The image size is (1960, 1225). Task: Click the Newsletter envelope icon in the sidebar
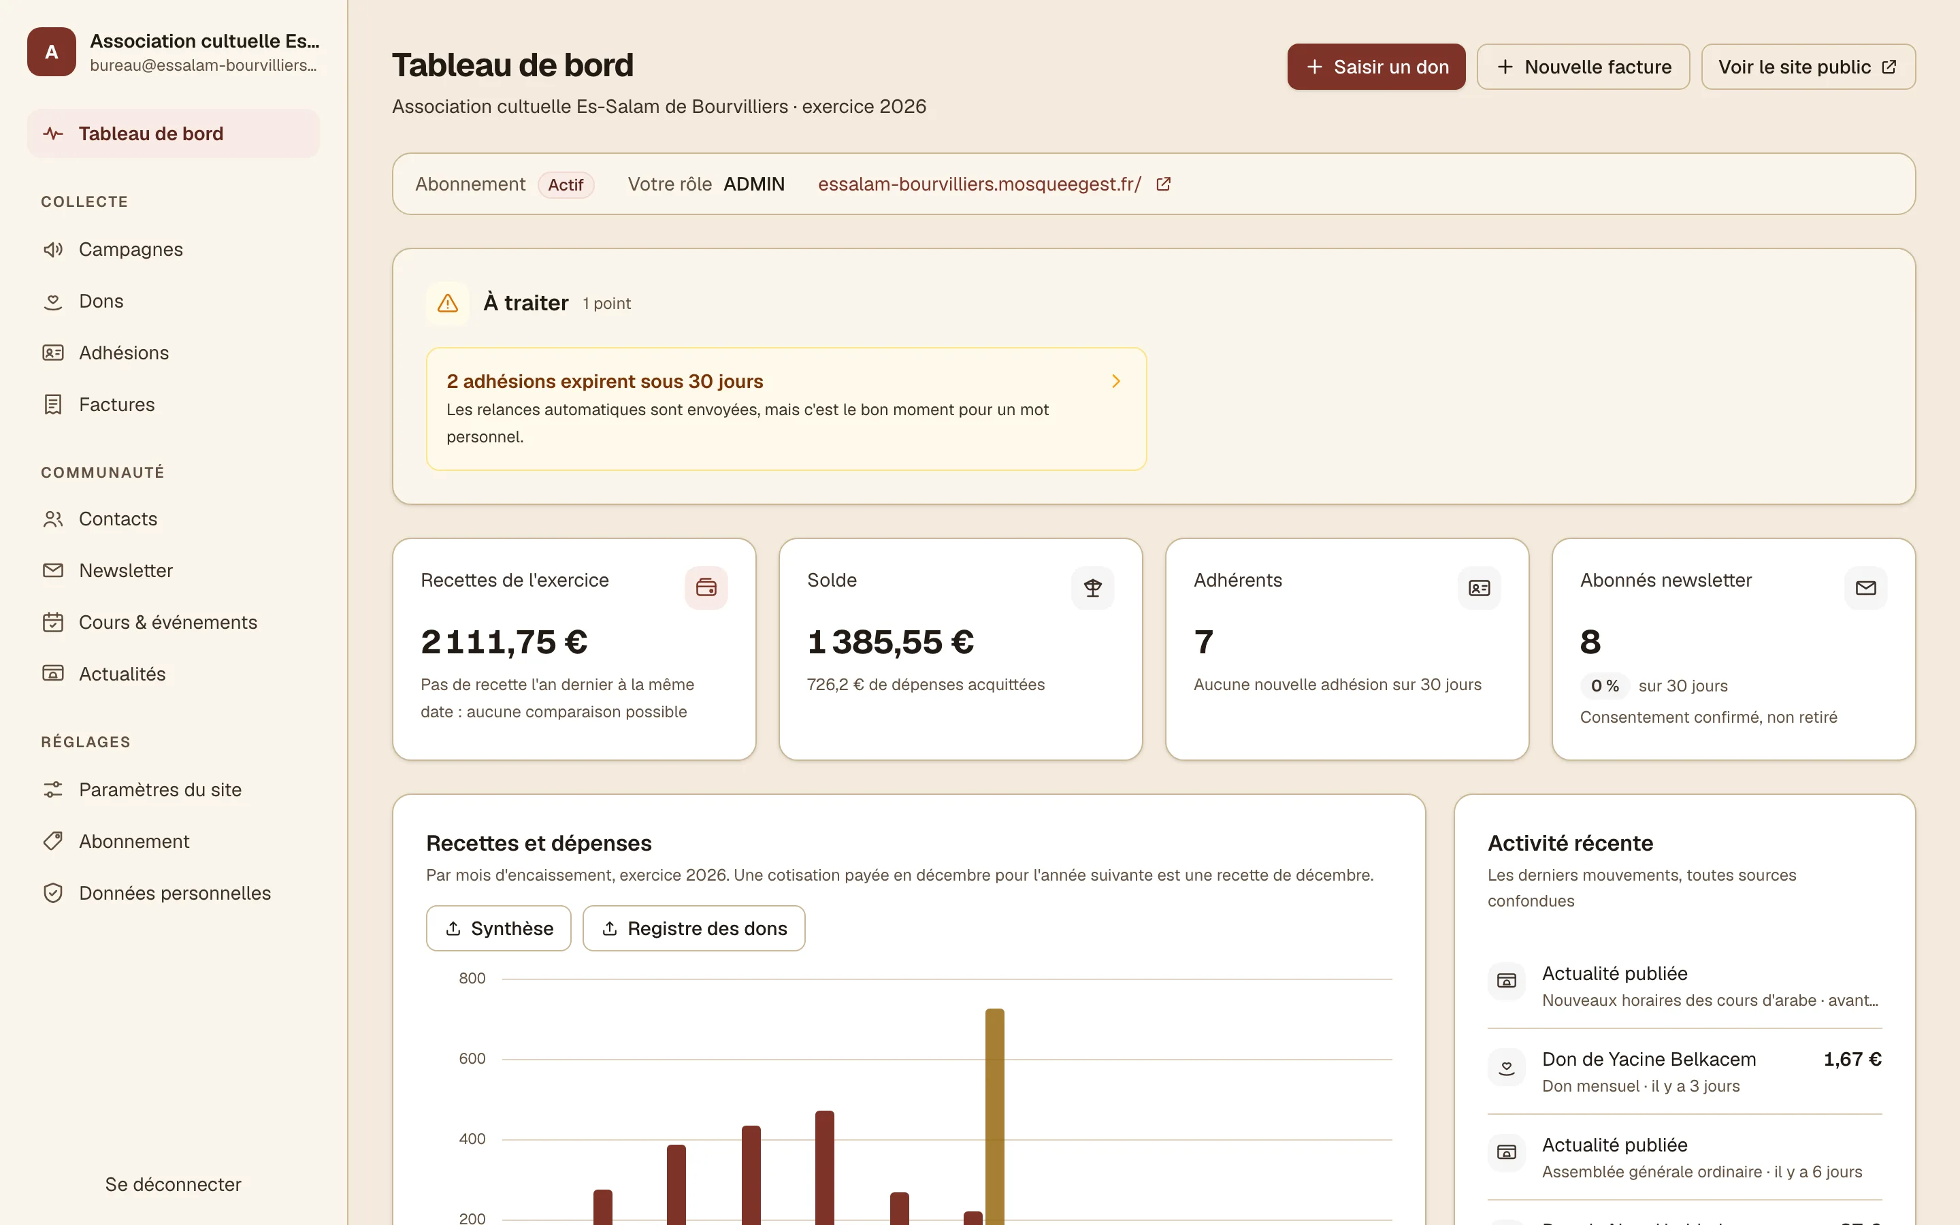(x=54, y=571)
